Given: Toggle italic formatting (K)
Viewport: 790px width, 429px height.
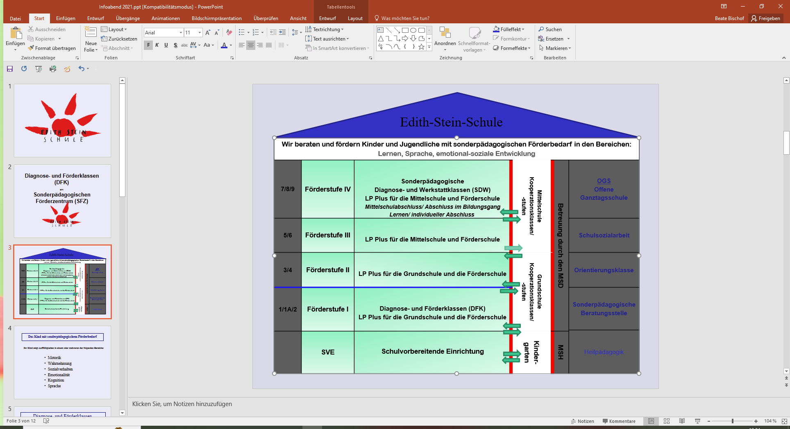Looking at the screenshot, I should click(x=157, y=45).
